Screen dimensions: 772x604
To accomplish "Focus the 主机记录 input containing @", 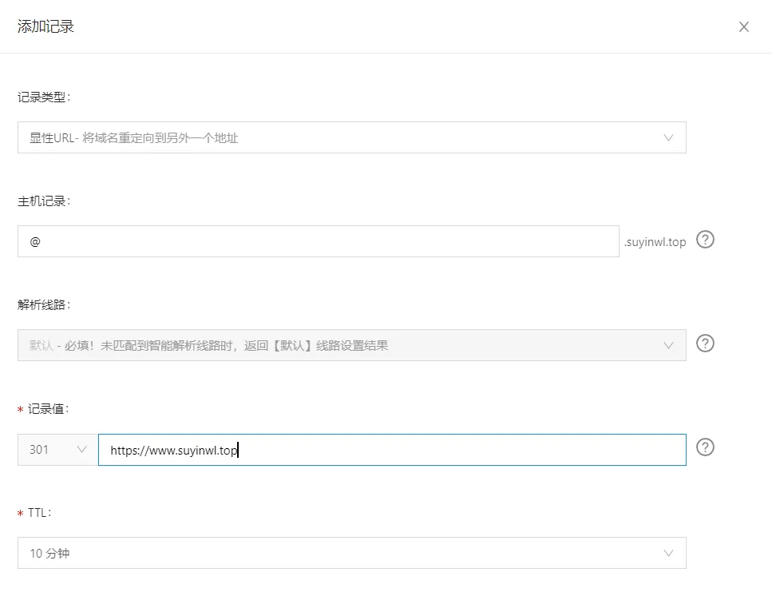I will click(x=318, y=241).
